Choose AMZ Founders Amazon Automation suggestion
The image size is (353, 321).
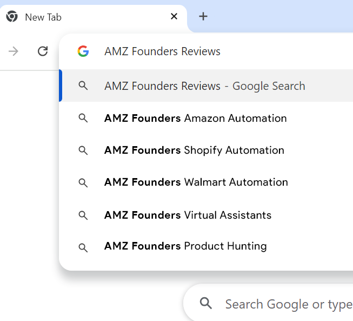tap(195, 118)
